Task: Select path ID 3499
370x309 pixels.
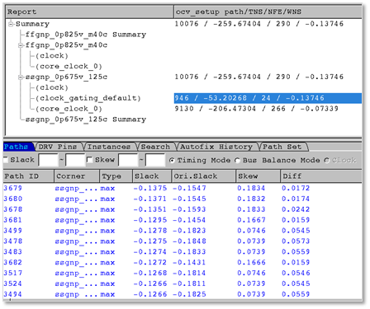Action: click(12, 231)
